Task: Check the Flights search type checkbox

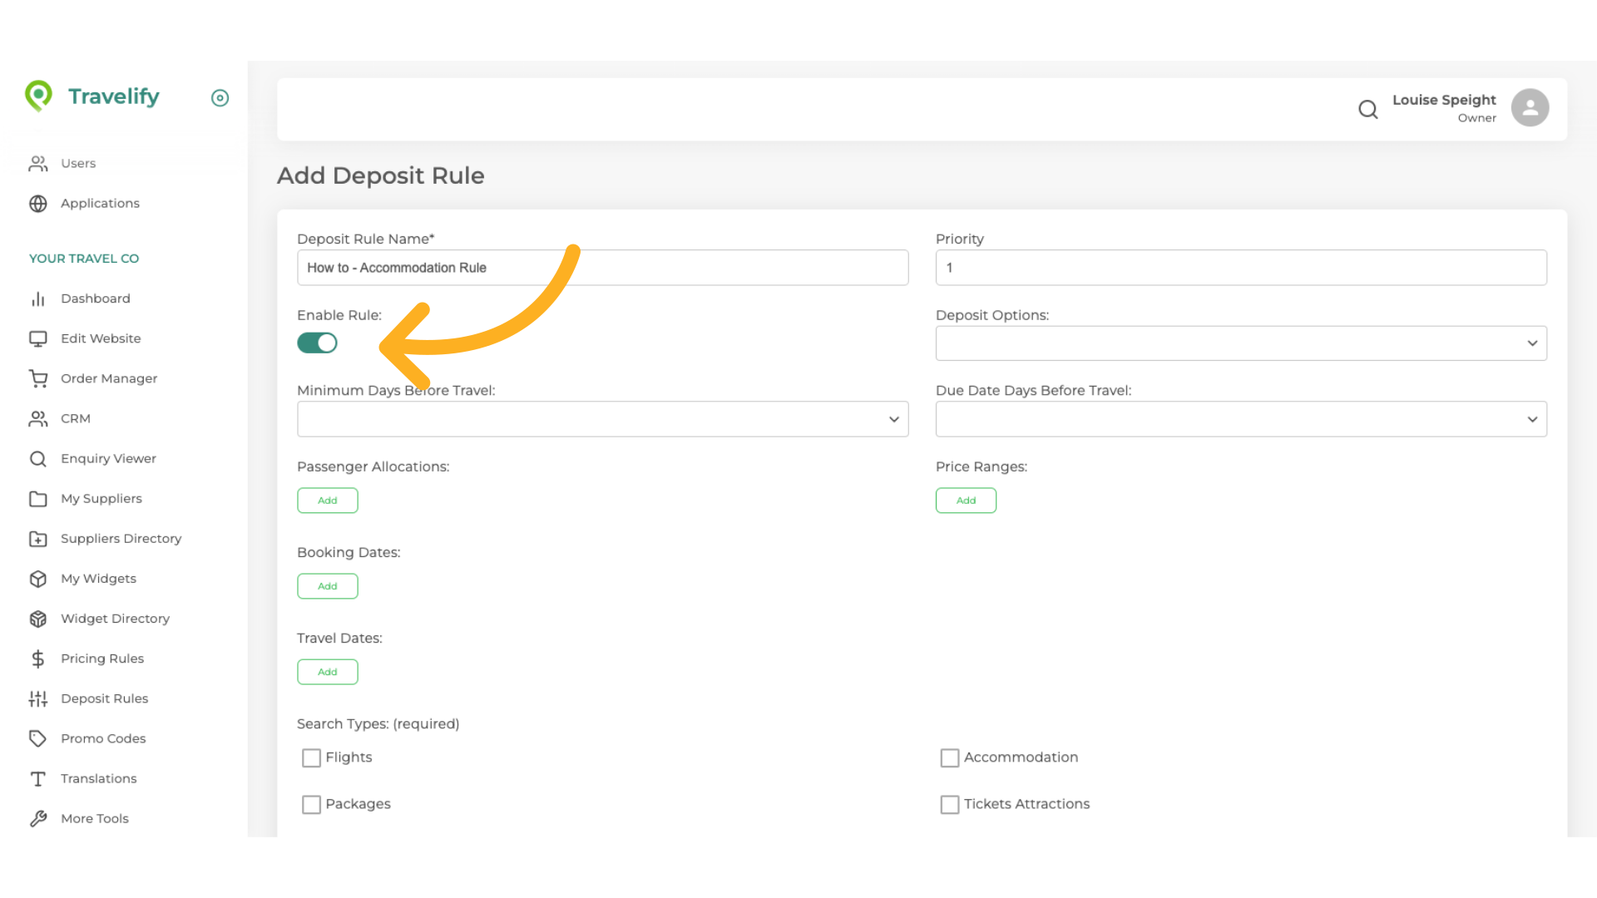Action: [311, 757]
